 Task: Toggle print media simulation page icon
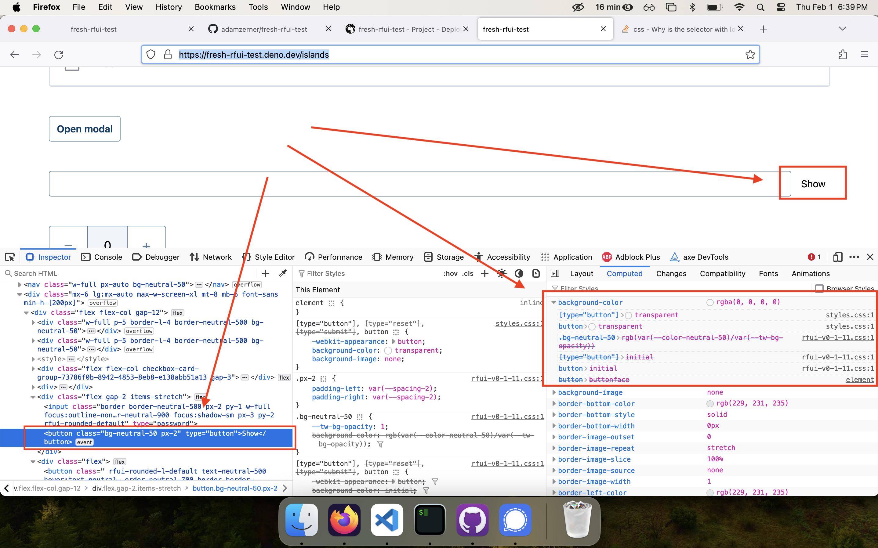[536, 273]
